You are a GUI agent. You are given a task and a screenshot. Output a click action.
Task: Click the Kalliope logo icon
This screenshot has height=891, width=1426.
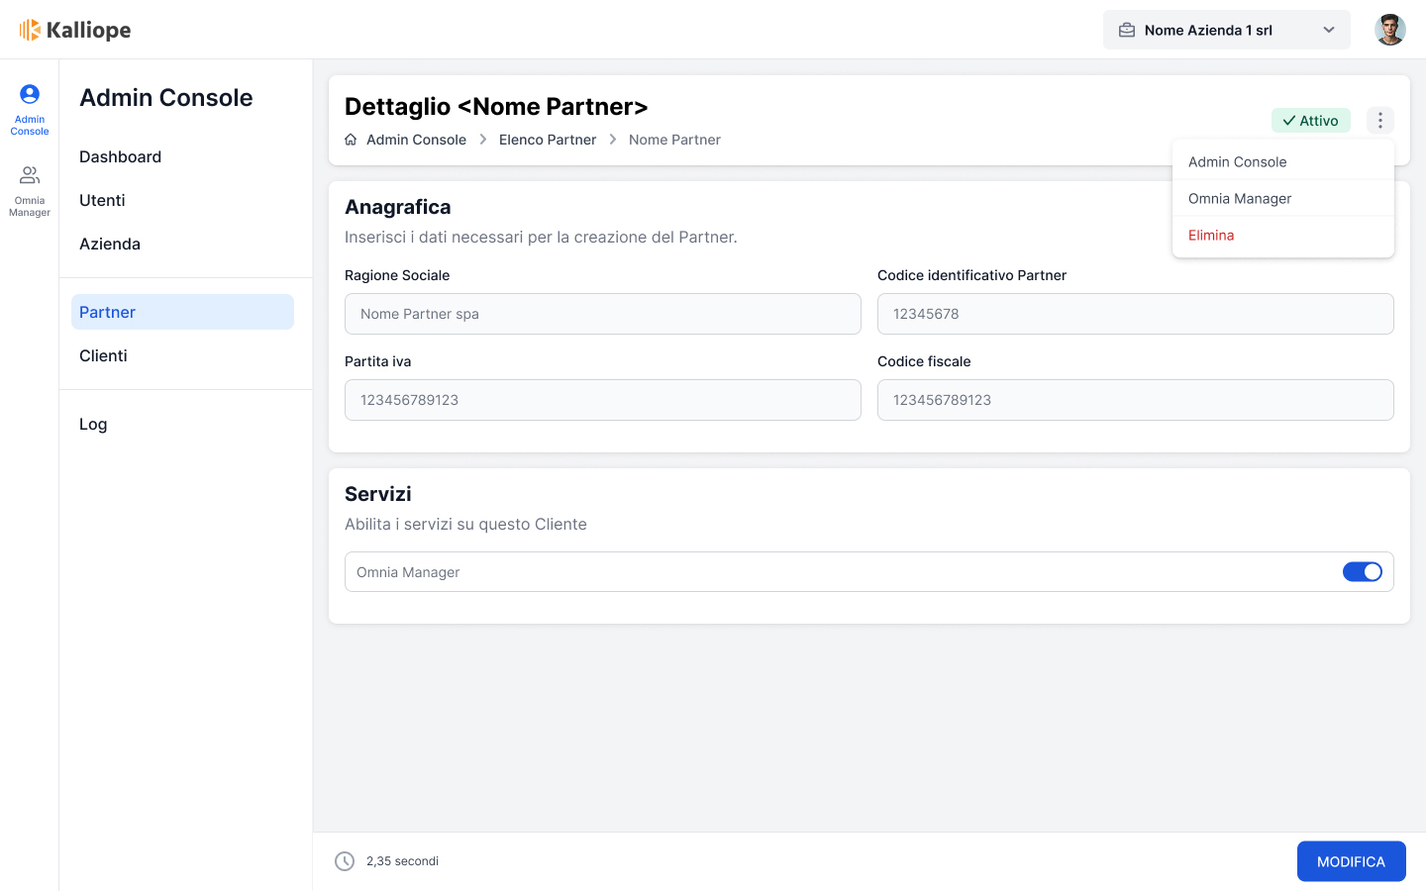[30, 30]
